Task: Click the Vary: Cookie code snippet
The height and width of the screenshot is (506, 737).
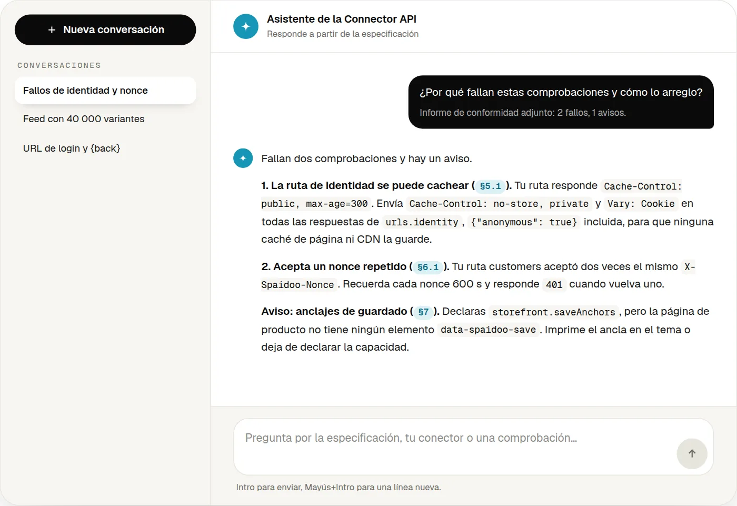Action: pyautogui.click(x=641, y=204)
